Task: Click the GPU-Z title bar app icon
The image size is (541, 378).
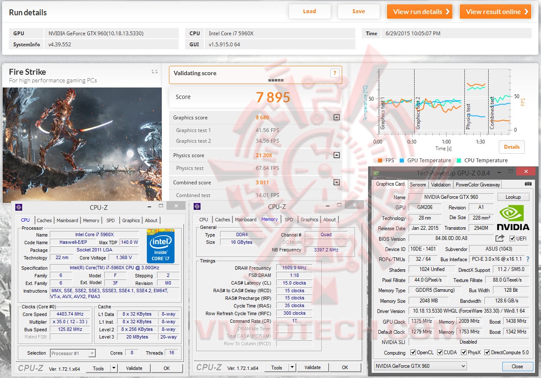Action: tap(376, 173)
